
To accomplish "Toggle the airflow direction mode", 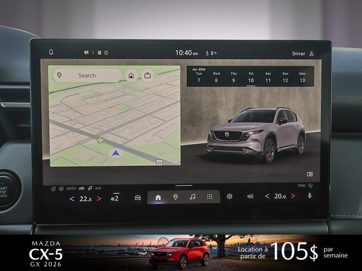I will point(90,188).
